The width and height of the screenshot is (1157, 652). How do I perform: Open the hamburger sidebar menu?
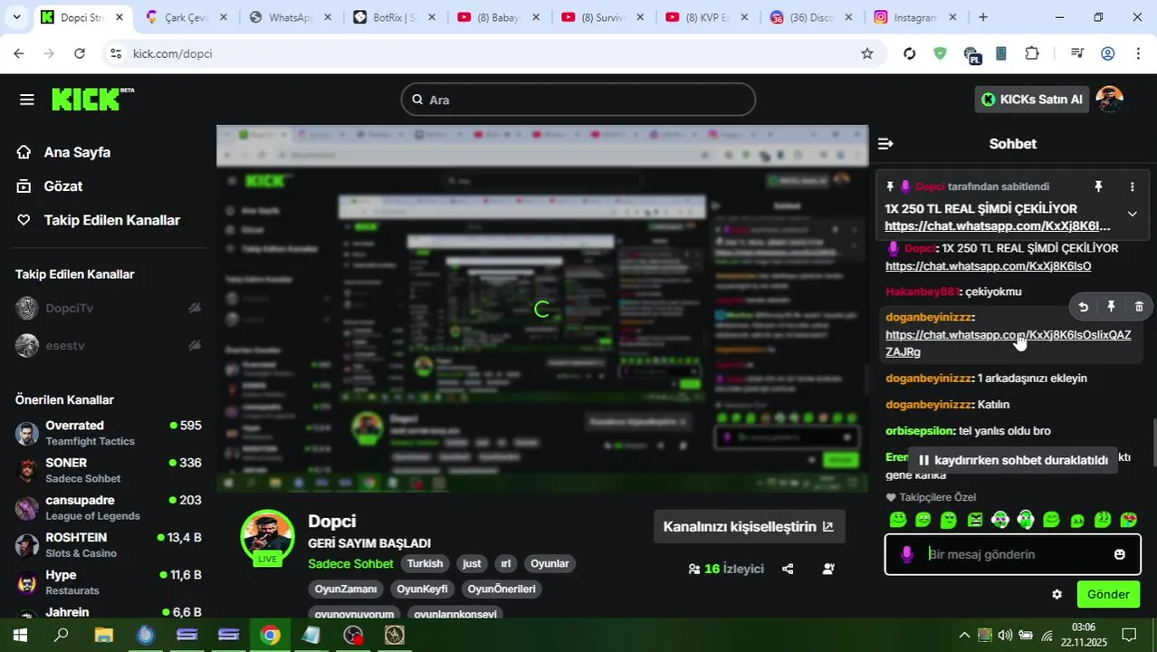pyautogui.click(x=26, y=100)
